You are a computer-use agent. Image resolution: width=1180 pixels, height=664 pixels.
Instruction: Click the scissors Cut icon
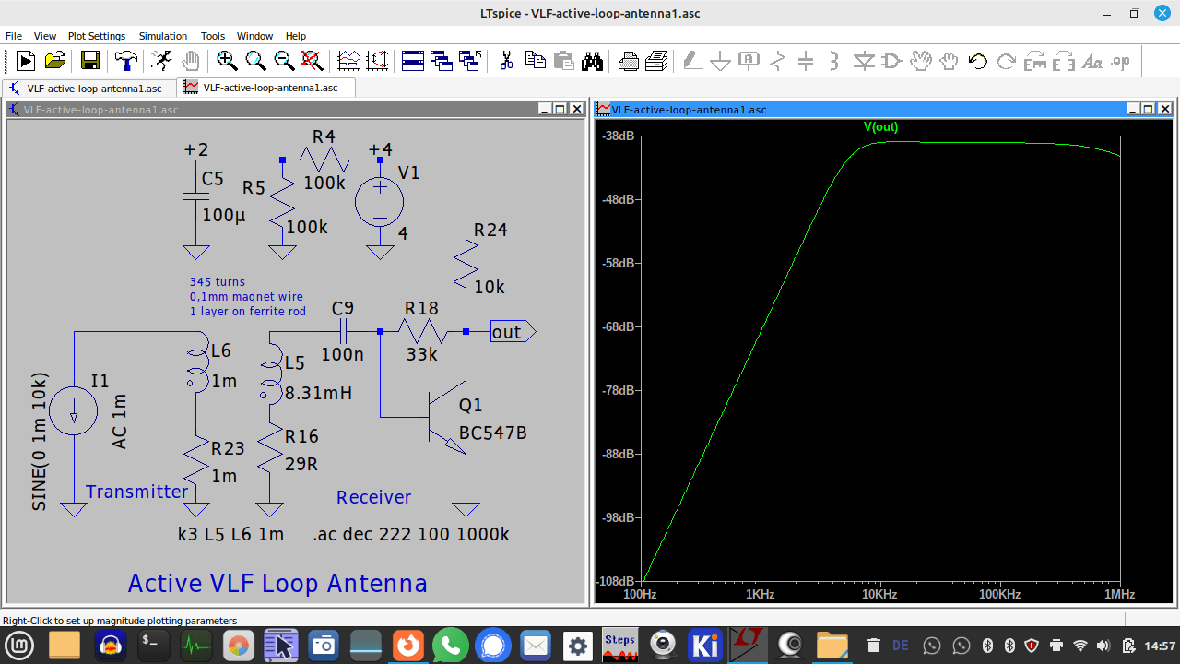tap(506, 61)
